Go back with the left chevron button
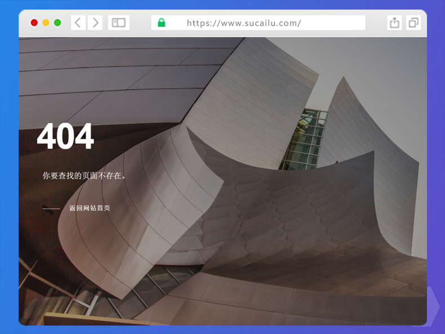The image size is (445, 334). (x=78, y=23)
